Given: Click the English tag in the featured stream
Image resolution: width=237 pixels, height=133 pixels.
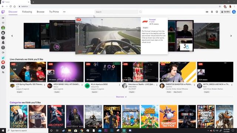Looking at the screenshot, I should pos(146,28).
